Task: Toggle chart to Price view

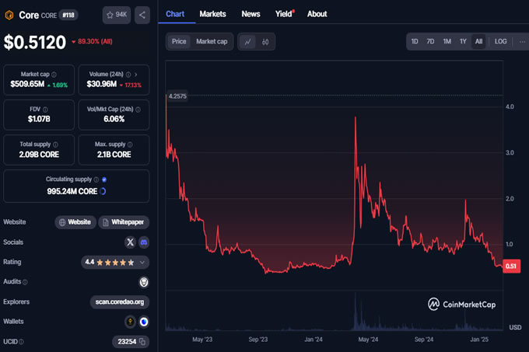Action: click(x=179, y=41)
